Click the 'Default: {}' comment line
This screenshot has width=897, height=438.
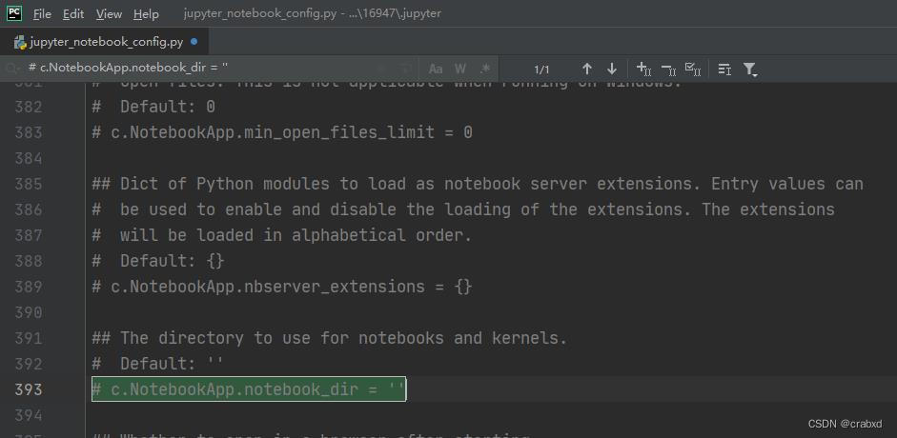(158, 262)
